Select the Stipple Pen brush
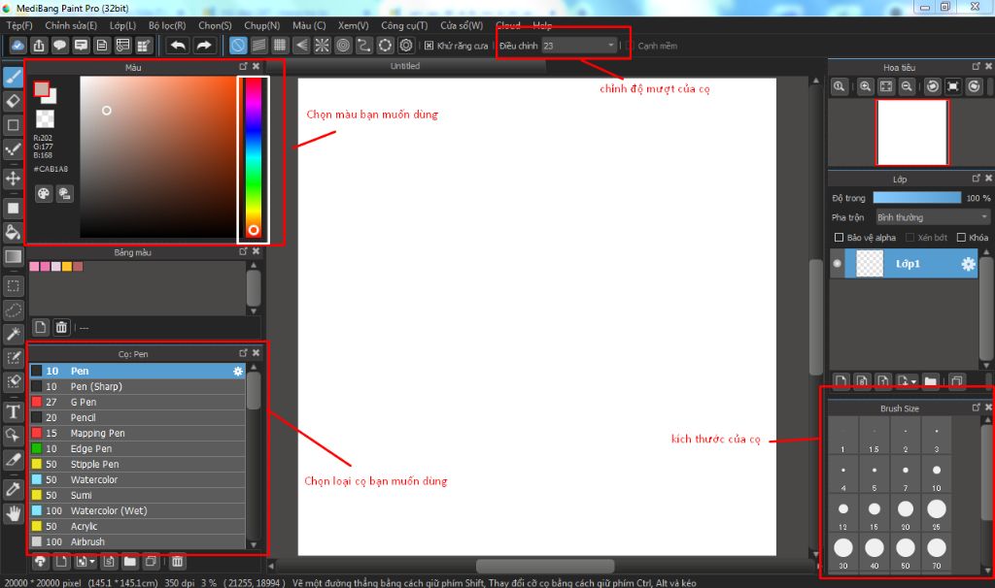 pyautogui.click(x=137, y=465)
